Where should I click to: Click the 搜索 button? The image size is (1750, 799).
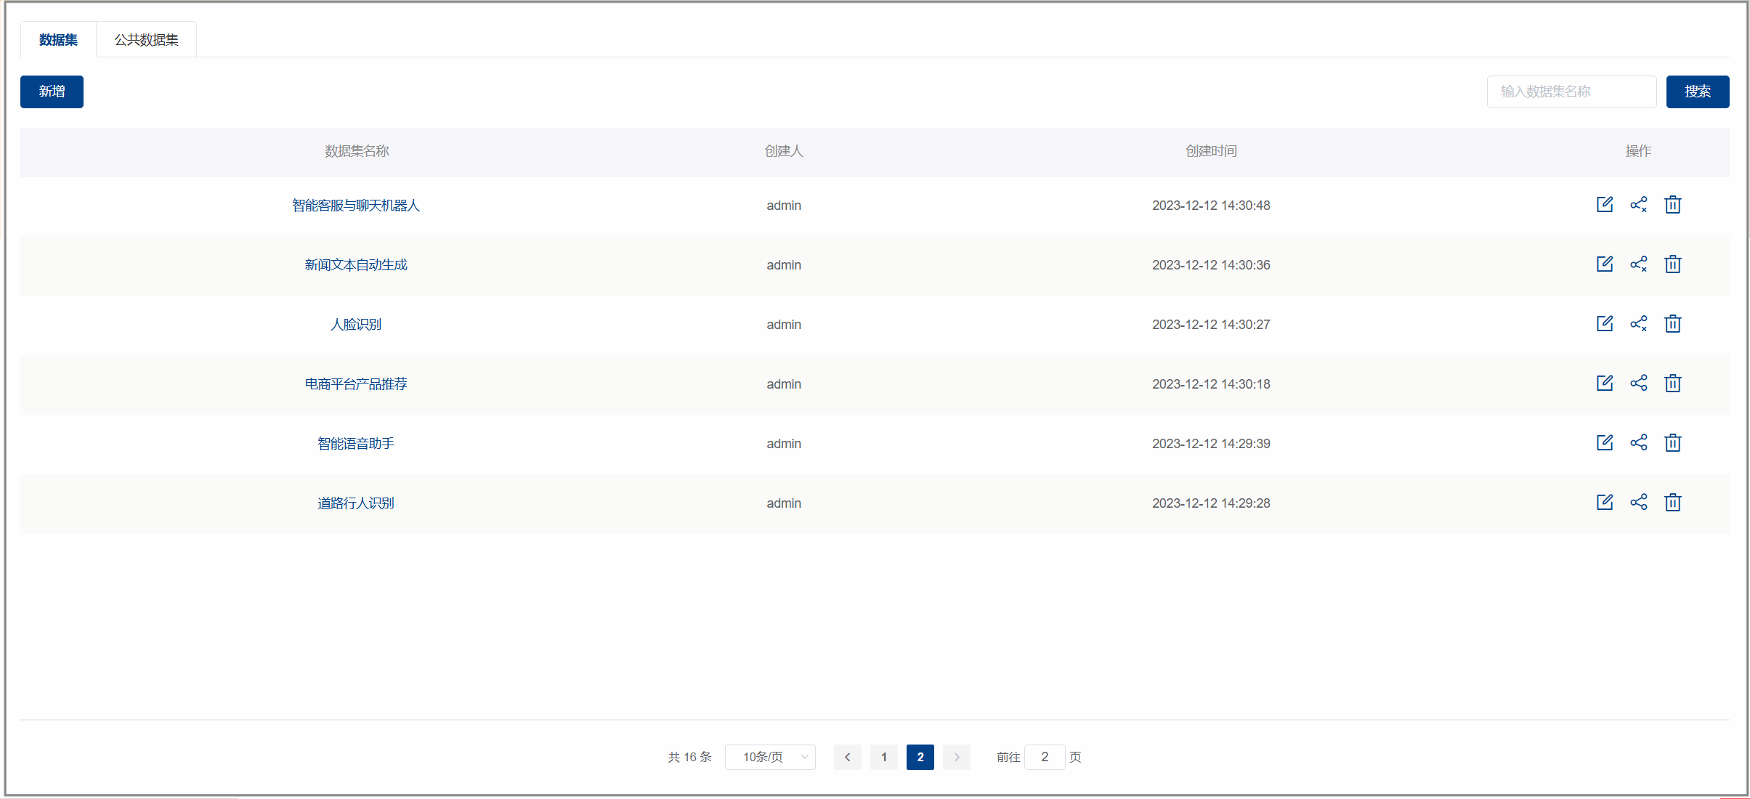point(1697,92)
